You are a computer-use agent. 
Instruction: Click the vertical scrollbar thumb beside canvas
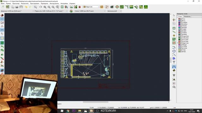(x=171, y=60)
